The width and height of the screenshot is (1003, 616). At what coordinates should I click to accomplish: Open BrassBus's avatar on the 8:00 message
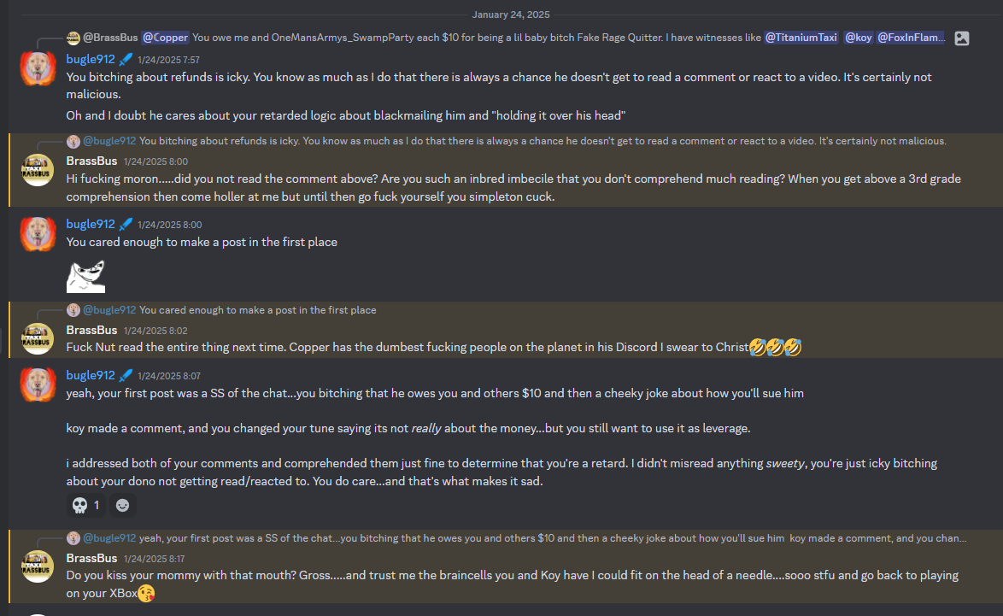click(x=38, y=170)
